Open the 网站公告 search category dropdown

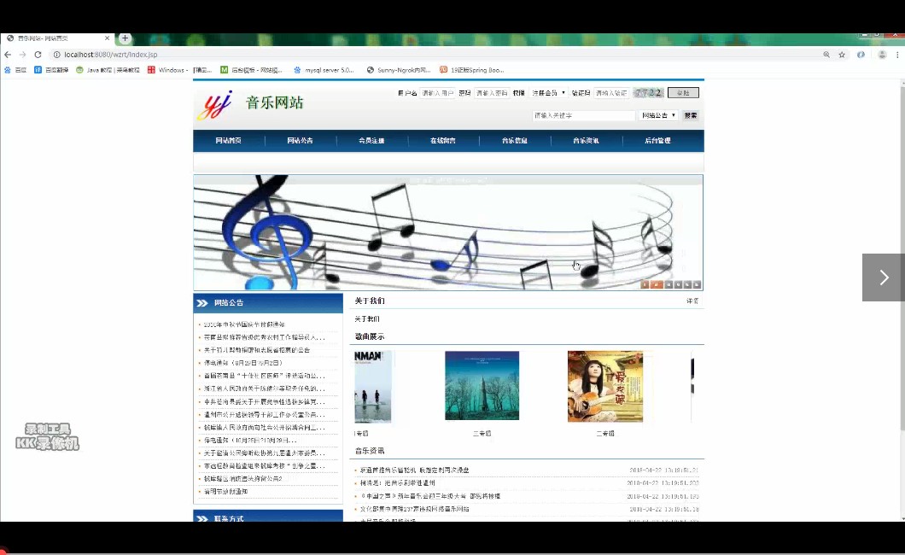pos(658,115)
